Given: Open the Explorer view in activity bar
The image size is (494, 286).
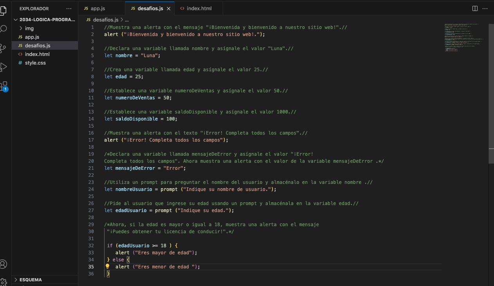Looking at the screenshot, I should (x=3, y=10).
